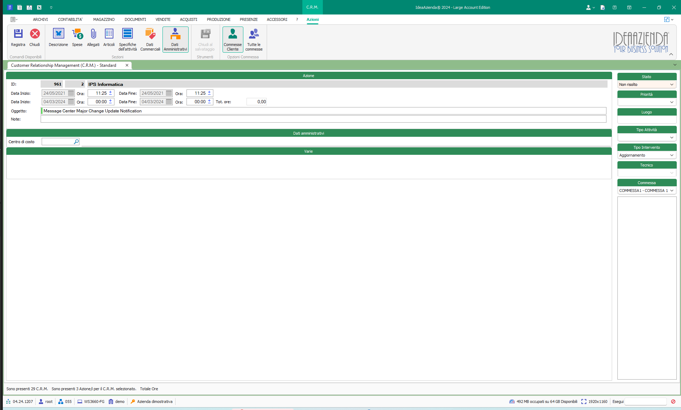The image size is (681, 410).
Task: Open the Allegati paperclip section
Action: (x=93, y=37)
